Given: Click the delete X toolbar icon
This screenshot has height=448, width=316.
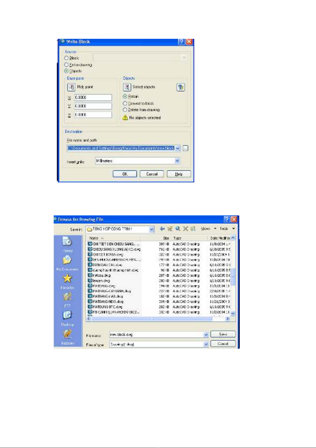Looking at the screenshot, I should (185, 229).
